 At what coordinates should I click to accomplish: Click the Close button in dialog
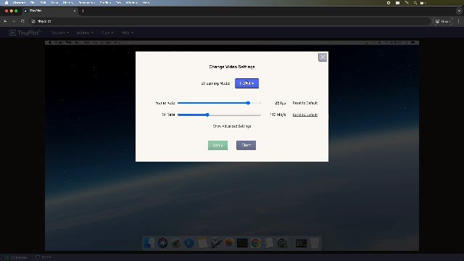246,145
